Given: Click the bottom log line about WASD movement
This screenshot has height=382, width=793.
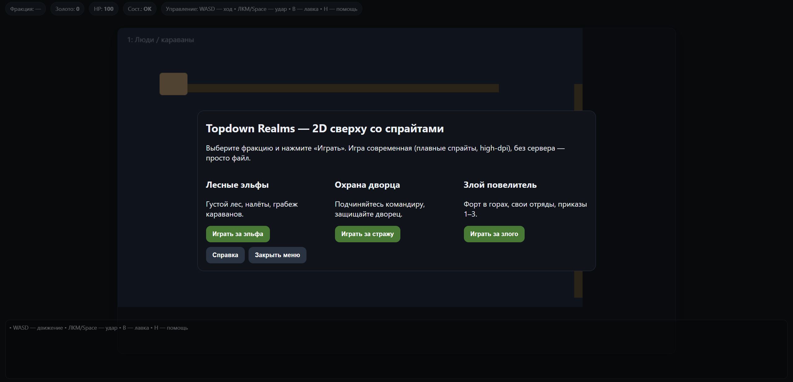Looking at the screenshot, I should (99, 328).
